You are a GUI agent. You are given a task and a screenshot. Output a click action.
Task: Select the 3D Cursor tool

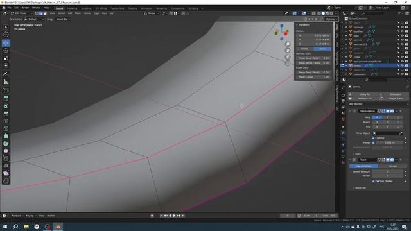point(6,35)
